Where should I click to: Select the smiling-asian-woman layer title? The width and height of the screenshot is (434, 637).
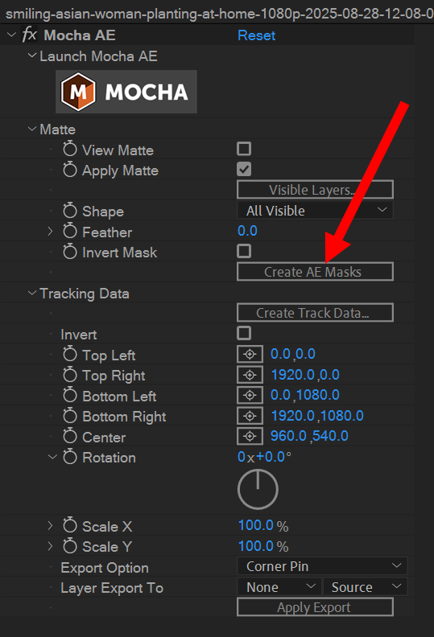click(220, 14)
